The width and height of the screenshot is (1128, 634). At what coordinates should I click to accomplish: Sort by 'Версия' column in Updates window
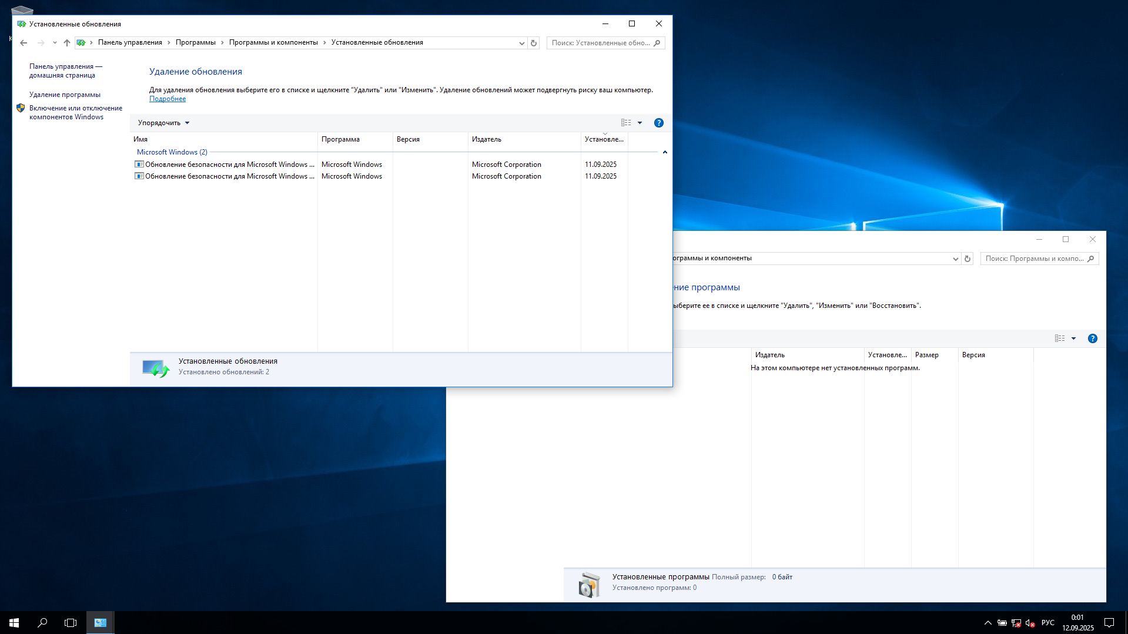430,139
